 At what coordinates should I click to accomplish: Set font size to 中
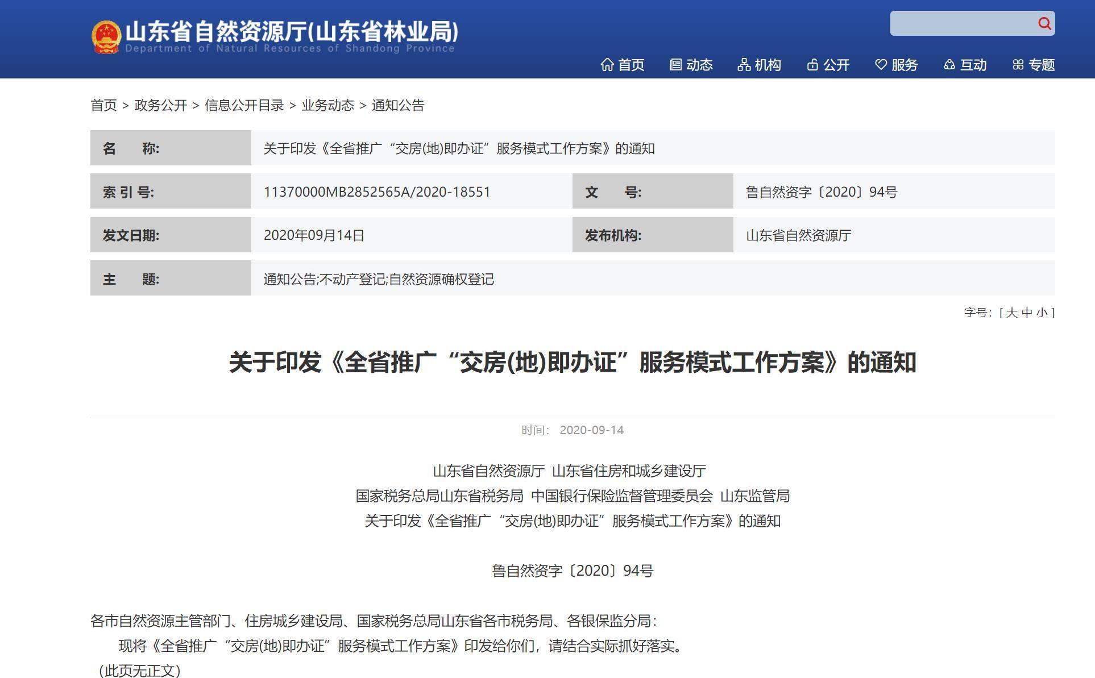[x=1027, y=313]
